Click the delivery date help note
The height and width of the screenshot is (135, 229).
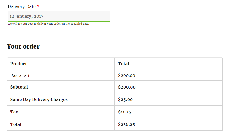[48, 24]
